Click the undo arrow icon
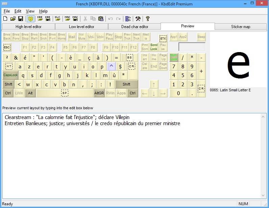Image resolution: width=269 pixels, height=208 pixels. point(111,19)
